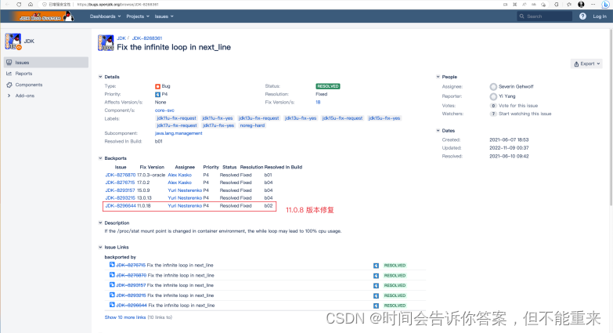Expand the Add-ons sidebar item
Screen dimensions: 613x333
point(9,96)
